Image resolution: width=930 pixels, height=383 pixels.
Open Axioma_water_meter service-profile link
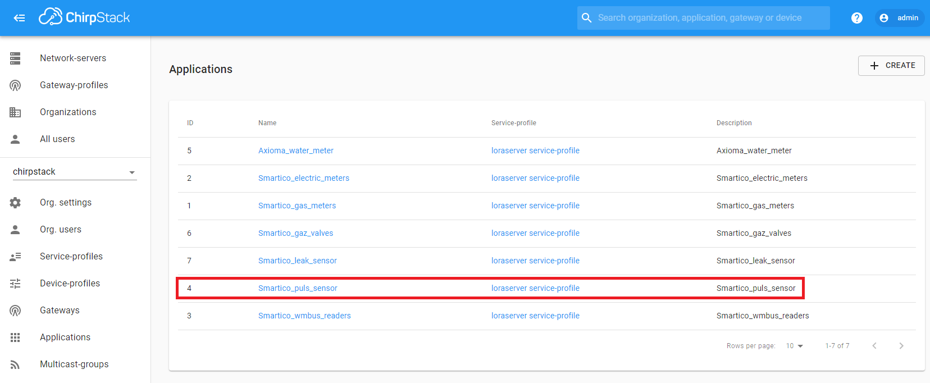tap(535, 151)
